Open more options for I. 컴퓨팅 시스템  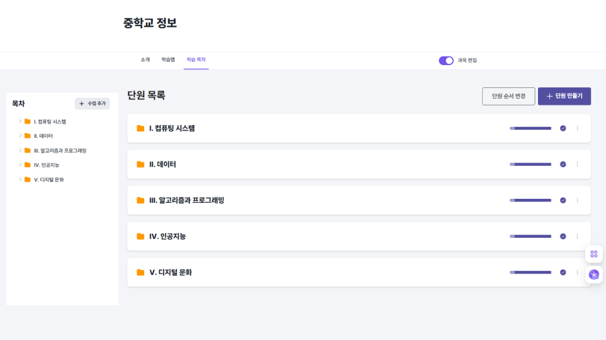[x=577, y=128]
